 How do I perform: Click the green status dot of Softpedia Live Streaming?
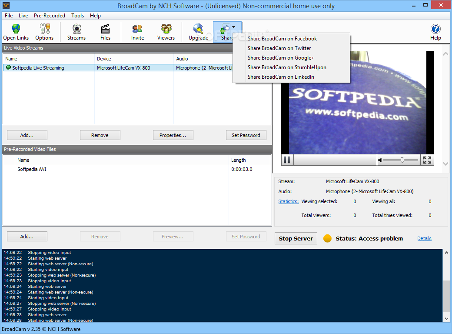(x=8, y=67)
